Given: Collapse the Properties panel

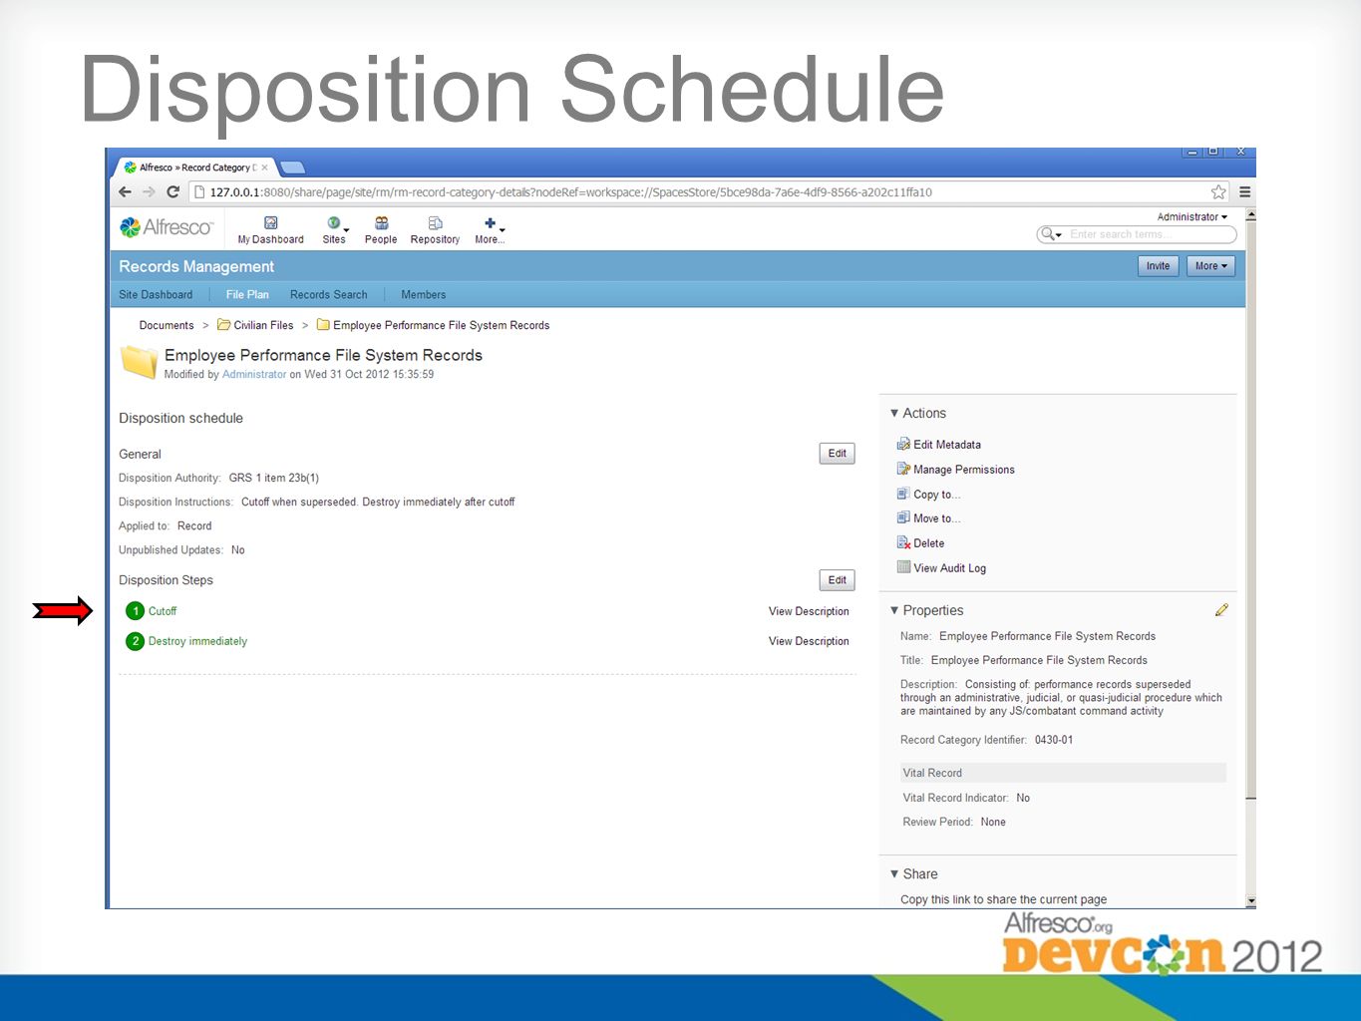Looking at the screenshot, I should click(894, 610).
